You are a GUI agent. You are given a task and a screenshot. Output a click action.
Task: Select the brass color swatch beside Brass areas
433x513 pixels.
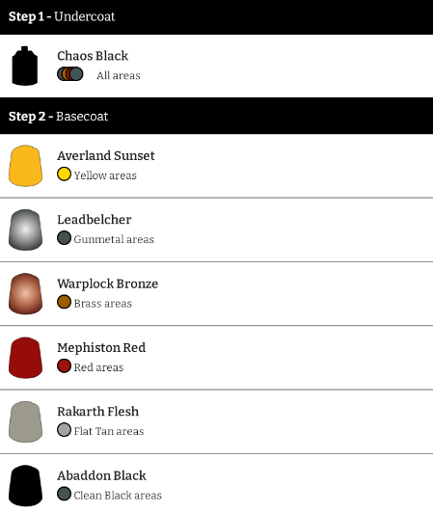click(x=65, y=302)
